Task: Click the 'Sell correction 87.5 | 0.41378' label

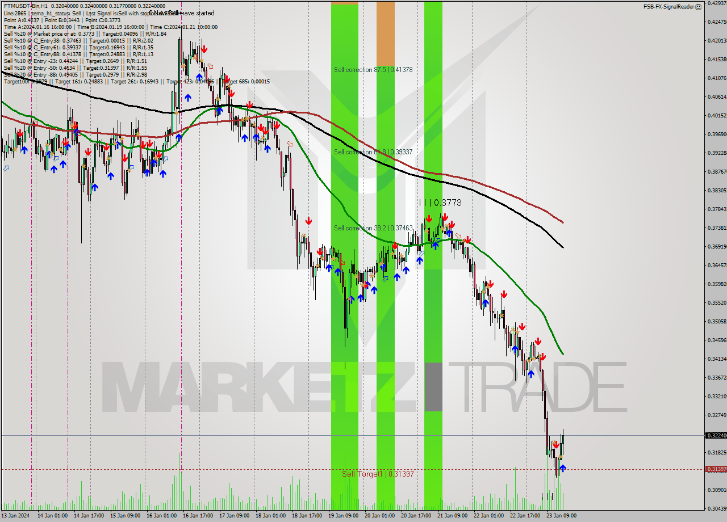Action: tap(373, 70)
